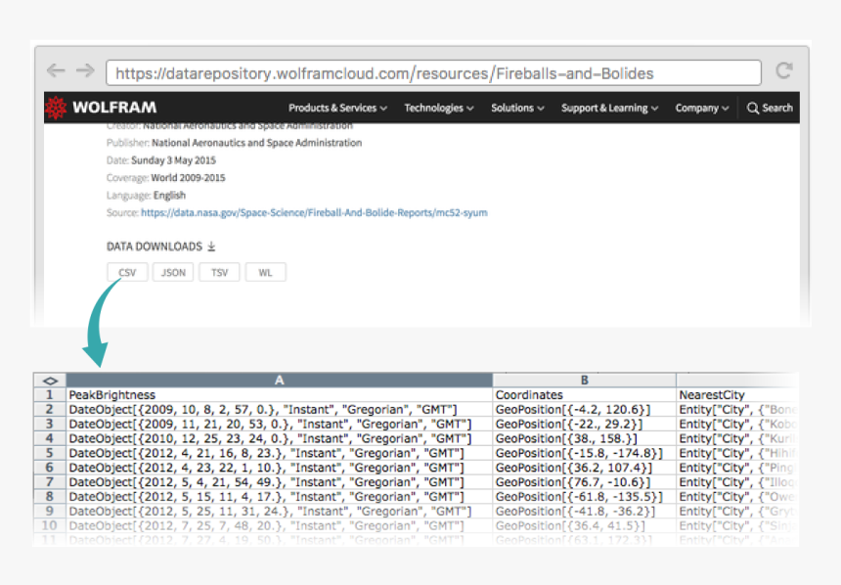Click the GeoPosition[{36.2, 107.4}] cell
The width and height of the screenshot is (841, 585).
(x=585, y=468)
